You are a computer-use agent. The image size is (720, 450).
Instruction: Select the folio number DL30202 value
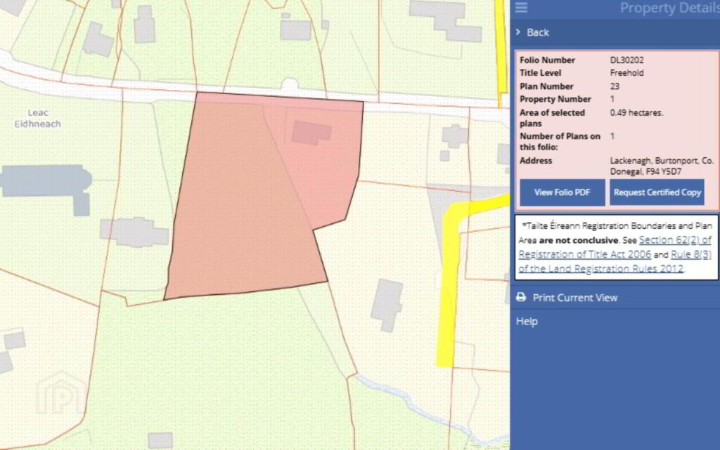coord(626,60)
